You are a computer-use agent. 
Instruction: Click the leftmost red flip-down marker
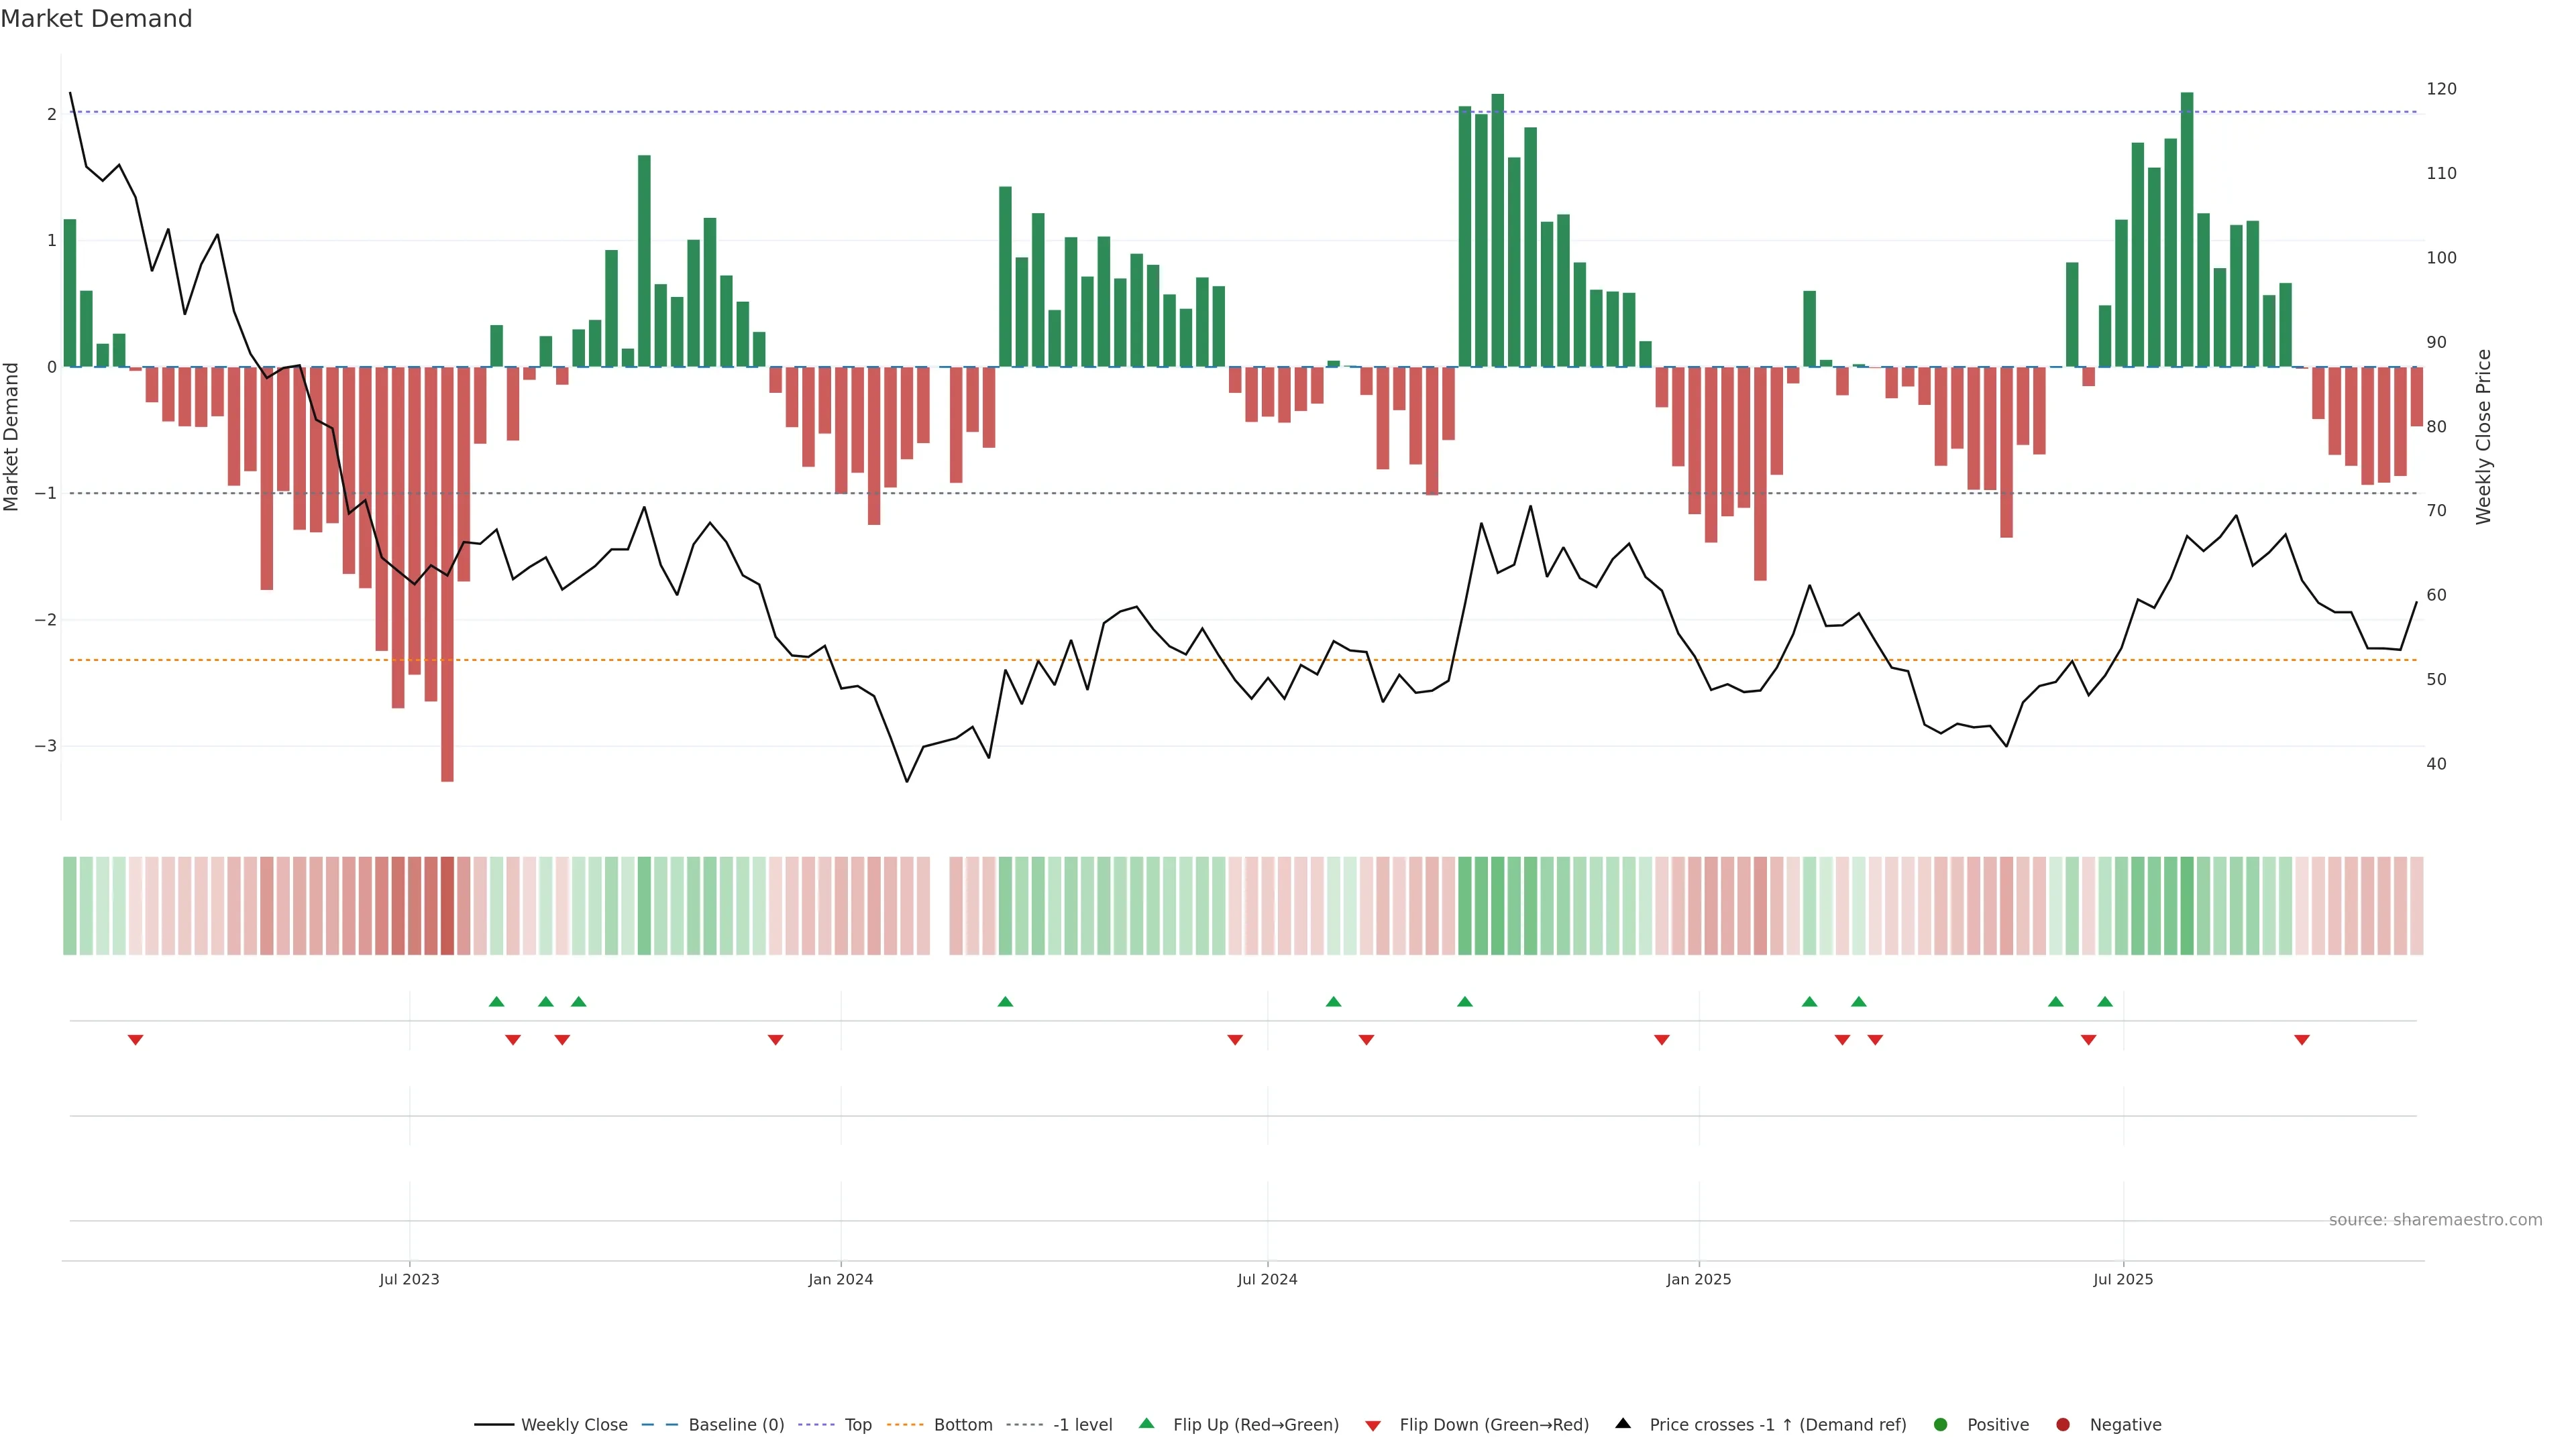tap(136, 1040)
